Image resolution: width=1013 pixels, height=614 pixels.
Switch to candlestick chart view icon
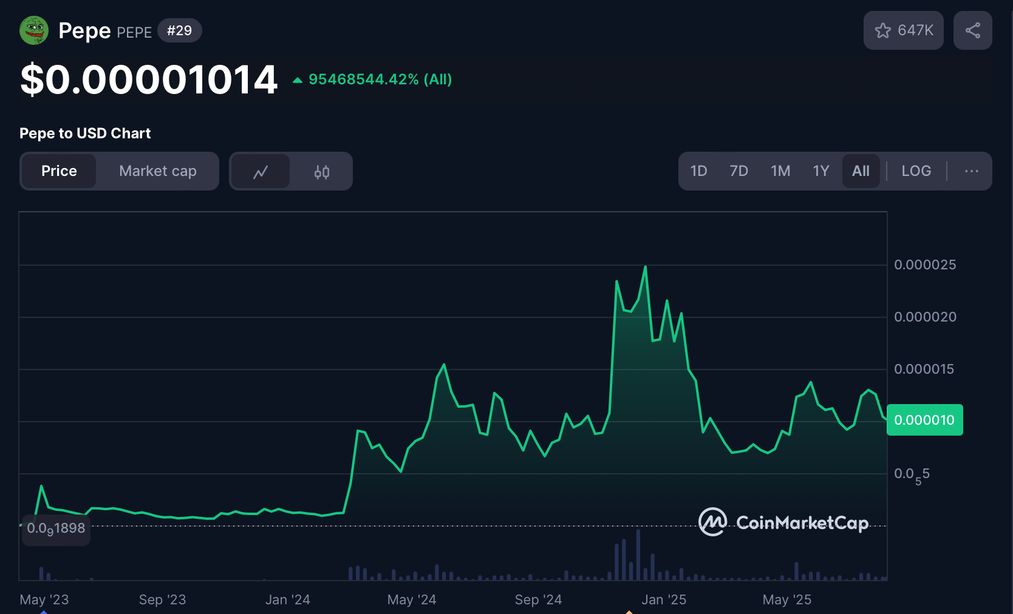(x=322, y=172)
